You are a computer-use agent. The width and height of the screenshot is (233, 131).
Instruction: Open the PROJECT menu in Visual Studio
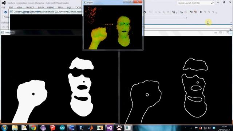coord(30,7)
